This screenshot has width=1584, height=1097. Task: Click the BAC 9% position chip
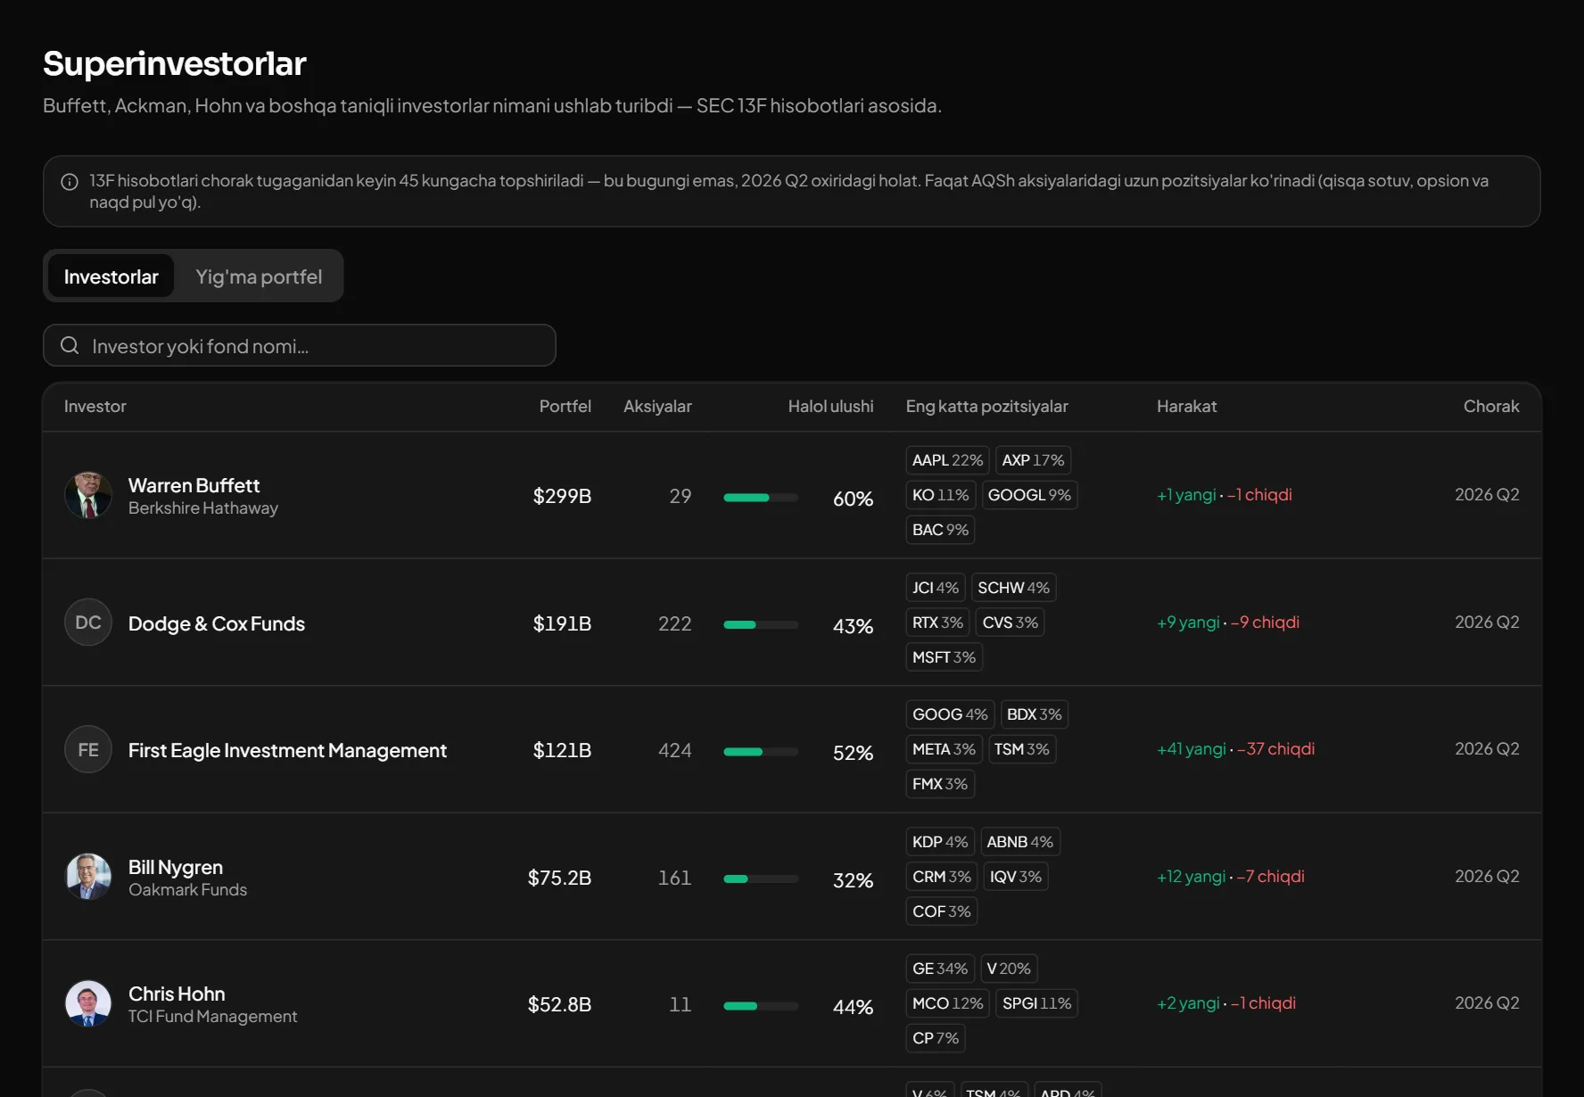(940, 530)
